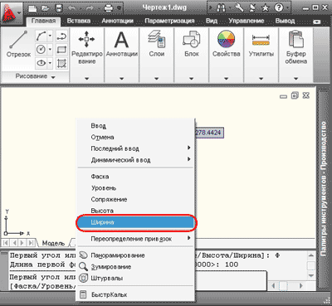The height and width of the screenshot is (306, 332).
Task: Click the dynamic input field showing 278.4424
Action: (209, 133)
